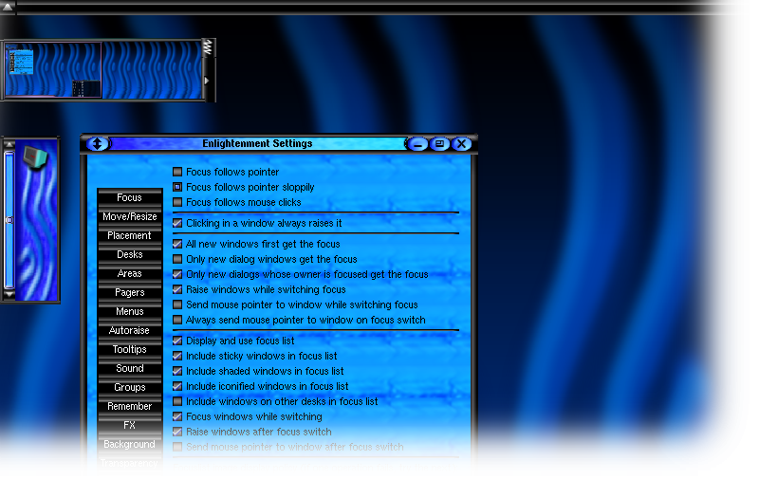Enable Send mouse pointer to window while switching
This screenshot has height=498, width=759.
click(x=177, y=304)
